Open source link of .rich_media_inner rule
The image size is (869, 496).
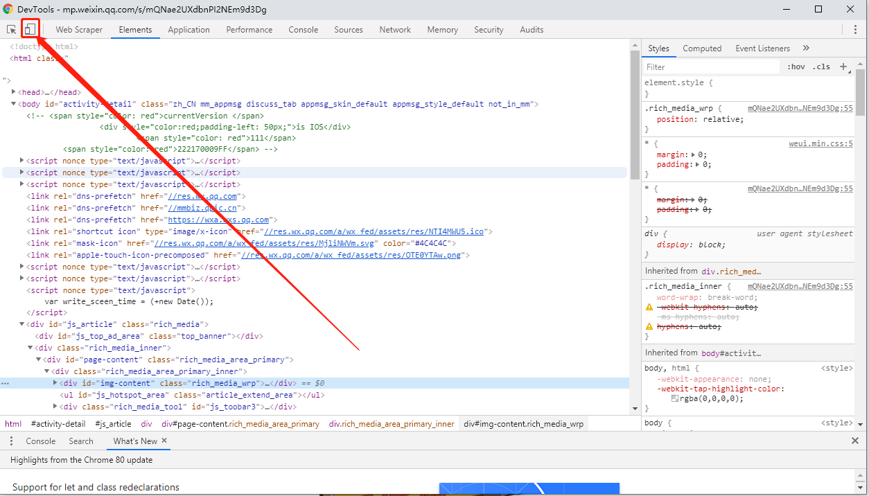click(x=800, y=286)
